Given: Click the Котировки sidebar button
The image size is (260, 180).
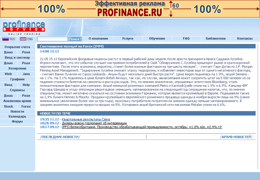Looking at the screenshot, I should point(17,69).
